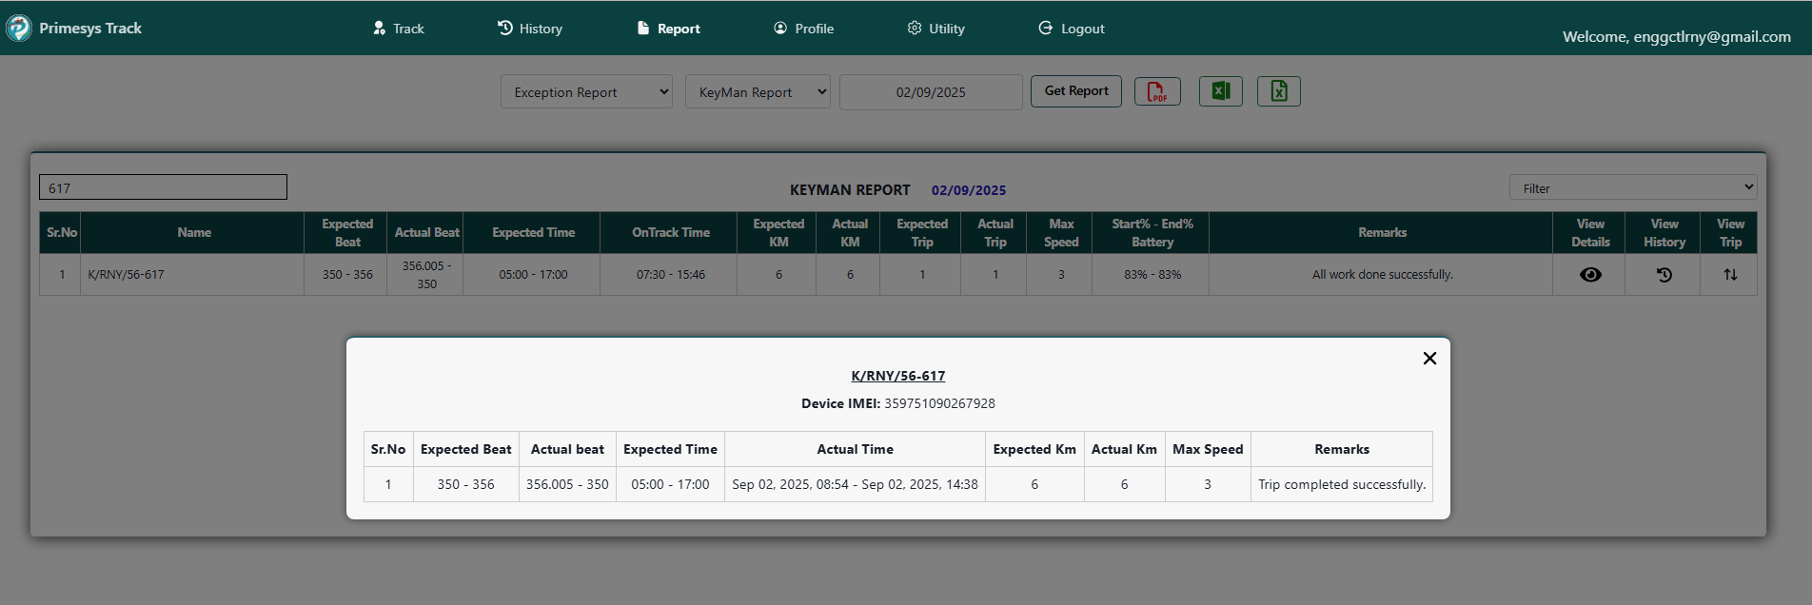Open View Trip arrows icon
The height and width of the screenshot is (605, 1812).
(x=1729, y=275)
